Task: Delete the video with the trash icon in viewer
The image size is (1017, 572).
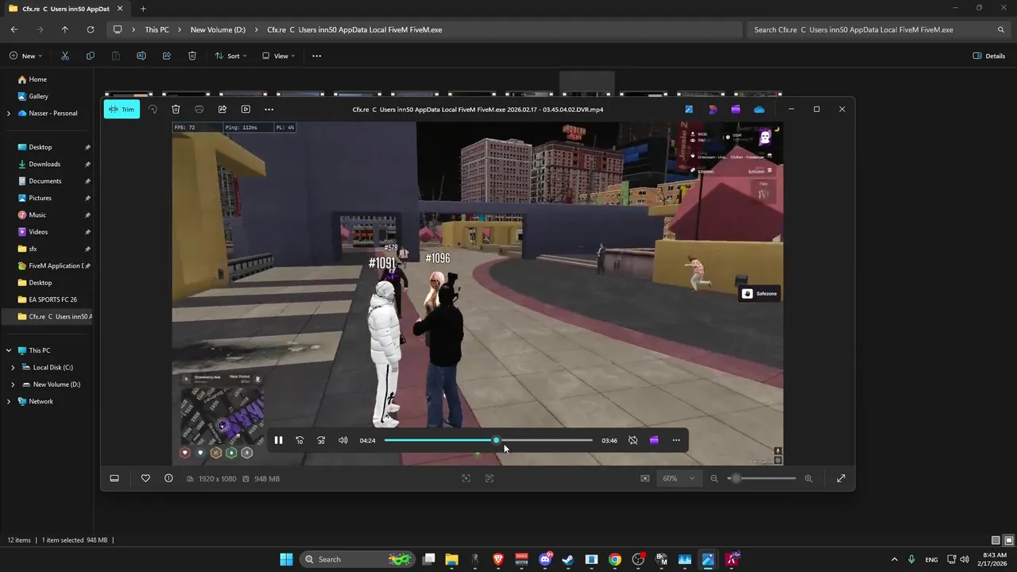Action: pos(176,110)
